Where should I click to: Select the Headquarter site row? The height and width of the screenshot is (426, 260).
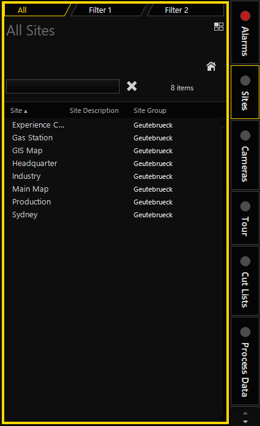pyautogui.click(x=112, y=164)
